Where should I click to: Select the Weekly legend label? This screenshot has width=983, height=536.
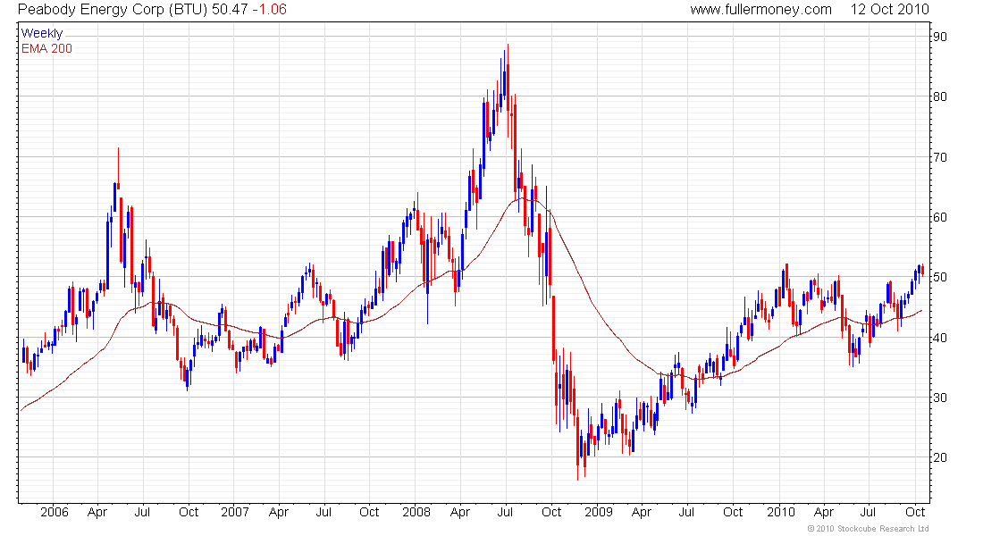[x=42, y=33]
